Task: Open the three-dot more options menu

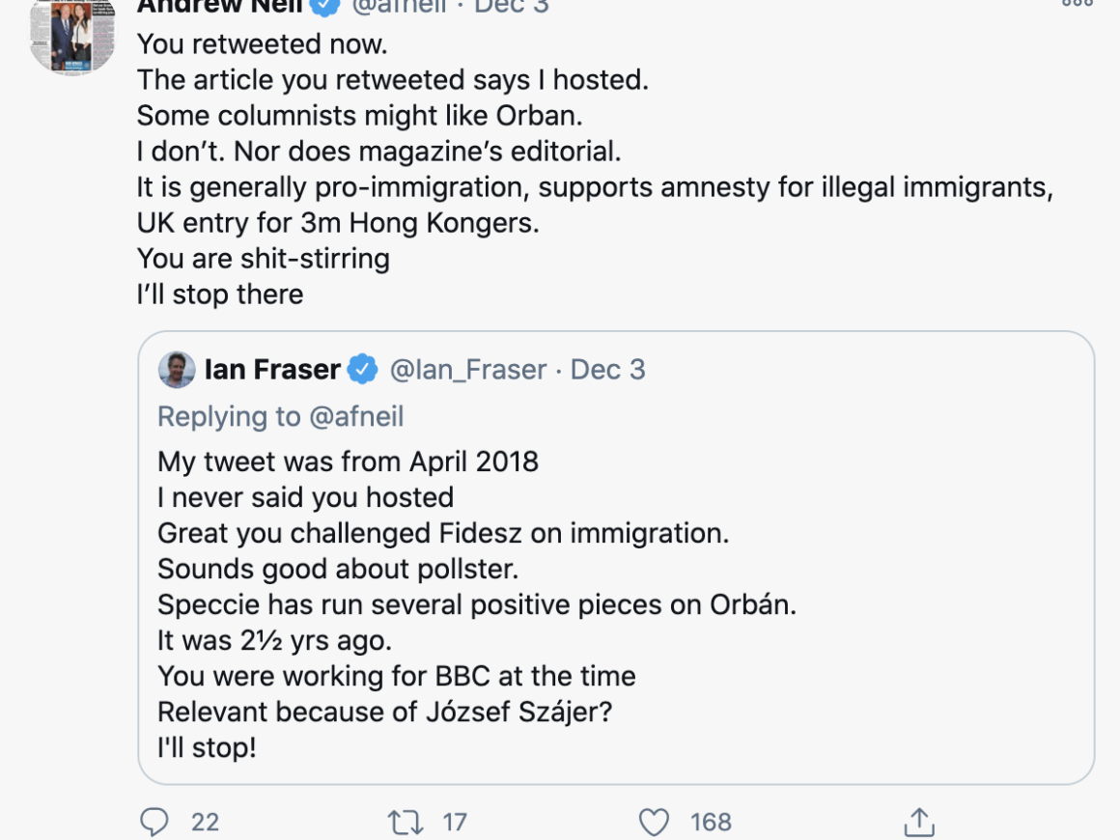Action: click(1078, 4)
